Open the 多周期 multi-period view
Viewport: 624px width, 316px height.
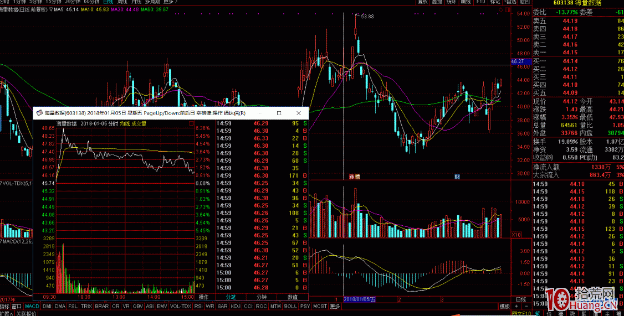[x=152, y=2]
